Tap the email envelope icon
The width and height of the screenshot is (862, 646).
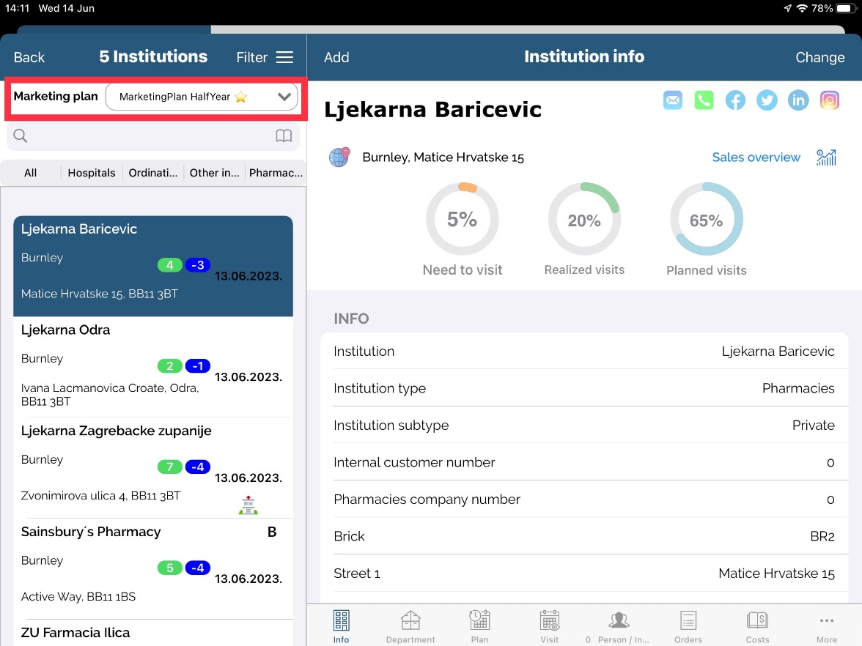672,100
